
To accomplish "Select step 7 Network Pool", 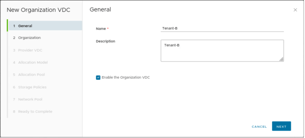I will (30, 99).
